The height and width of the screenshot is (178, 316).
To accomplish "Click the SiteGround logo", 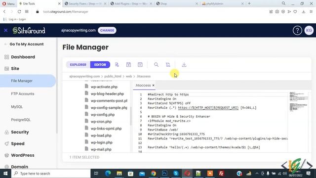I will tap(29, 31).
